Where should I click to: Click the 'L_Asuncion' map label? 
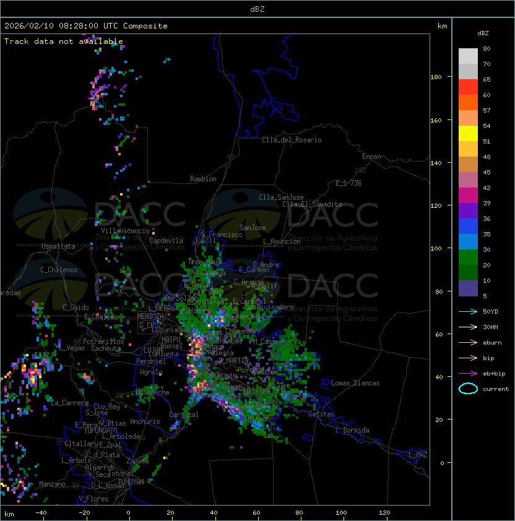(282, 241)
